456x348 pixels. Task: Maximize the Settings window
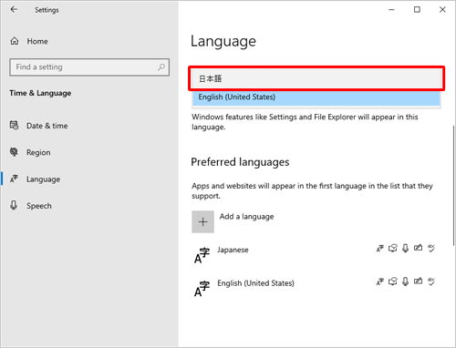[x=417, y=10]
